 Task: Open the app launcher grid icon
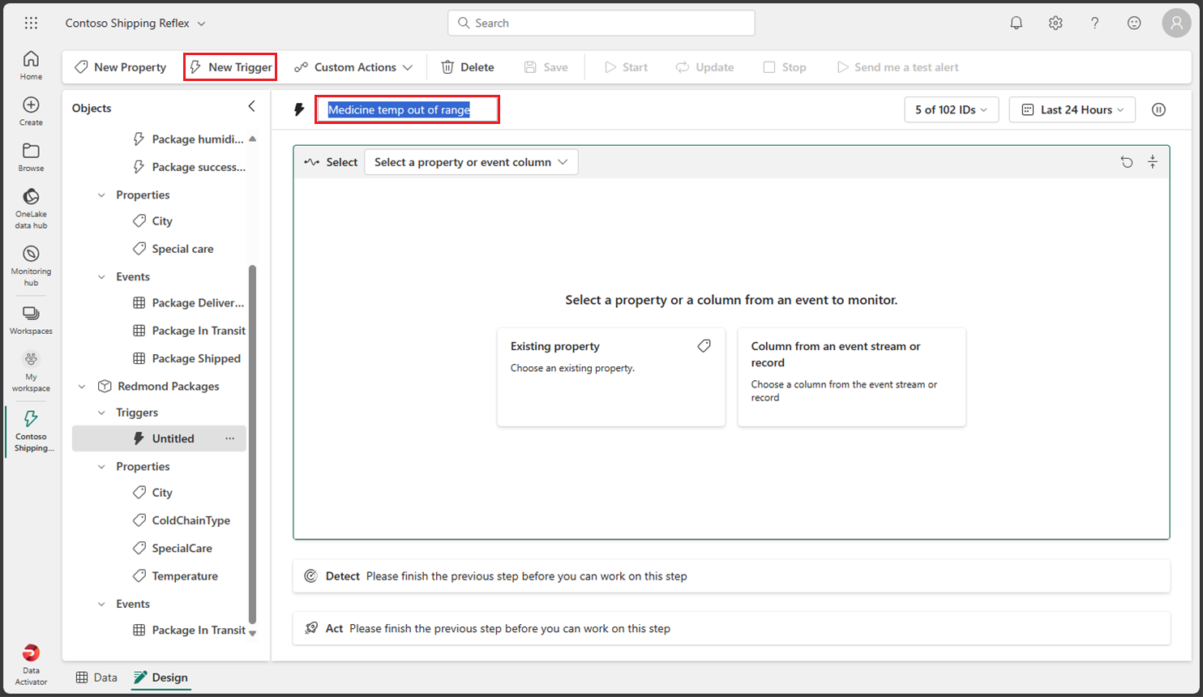(x=31, y=23)
